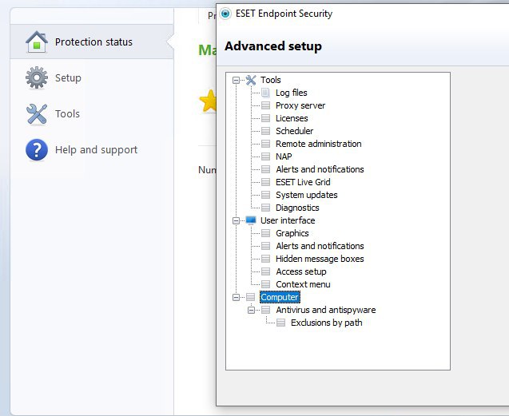Select Exclusions by path entry
The height and width of the screenshot is (416, 509).
pyautogui.click(x=326, y=323)
